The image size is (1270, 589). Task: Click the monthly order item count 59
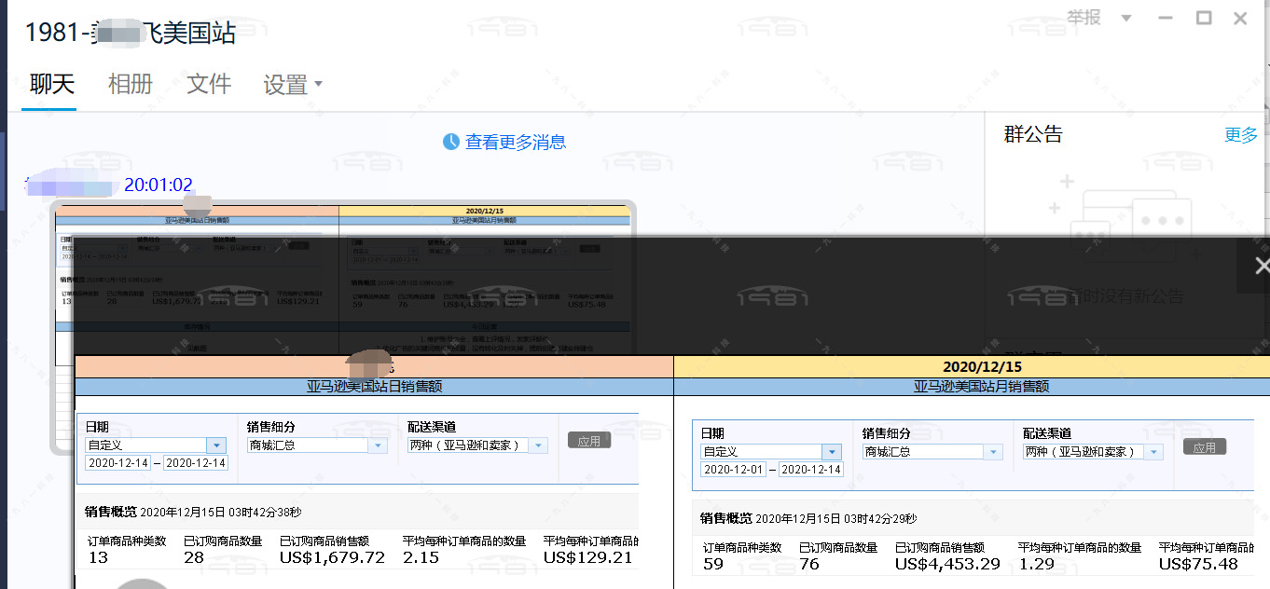click(714, 565)
